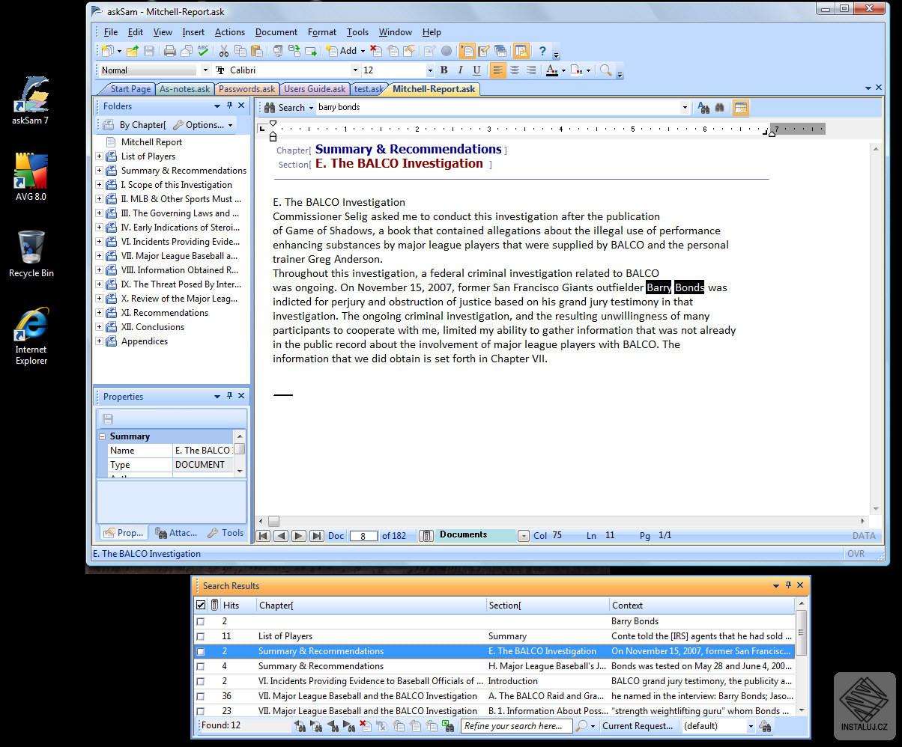Click the Zoom magnifier icon in format bar
Screen dimensions: 902x747
pyautogui.click(x=605, y=70)
